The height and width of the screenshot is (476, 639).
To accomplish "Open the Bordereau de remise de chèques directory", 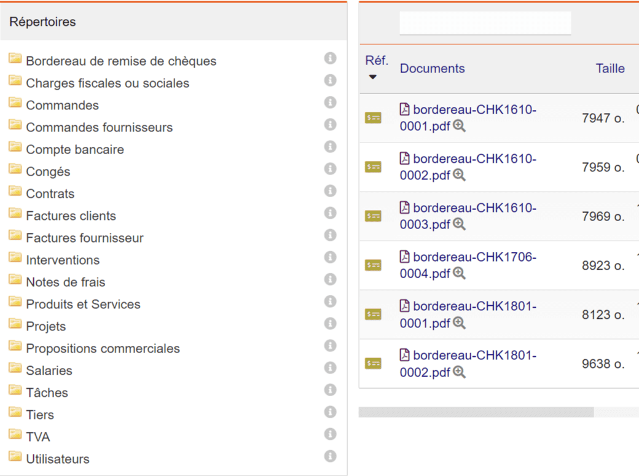I will pos(121,61).
